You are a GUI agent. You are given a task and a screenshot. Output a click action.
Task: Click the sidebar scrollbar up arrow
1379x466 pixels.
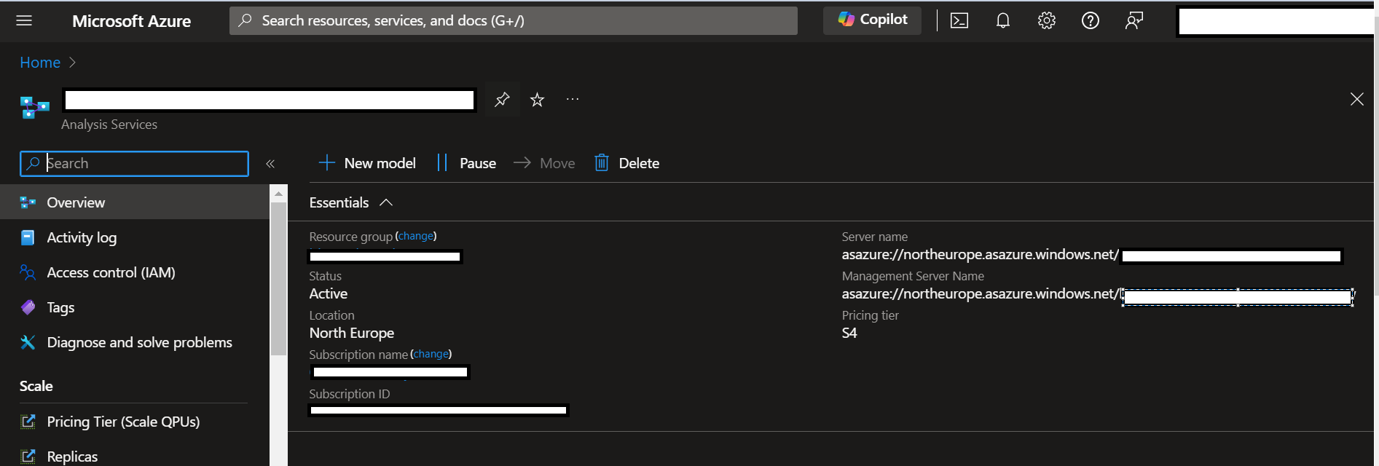click(278, 193)
